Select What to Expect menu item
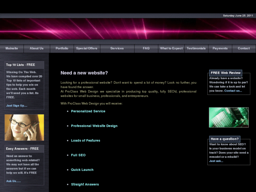Image resolution: width=256 pixels, height=192 pixels. pyautogui.click(x=171, y=48)
